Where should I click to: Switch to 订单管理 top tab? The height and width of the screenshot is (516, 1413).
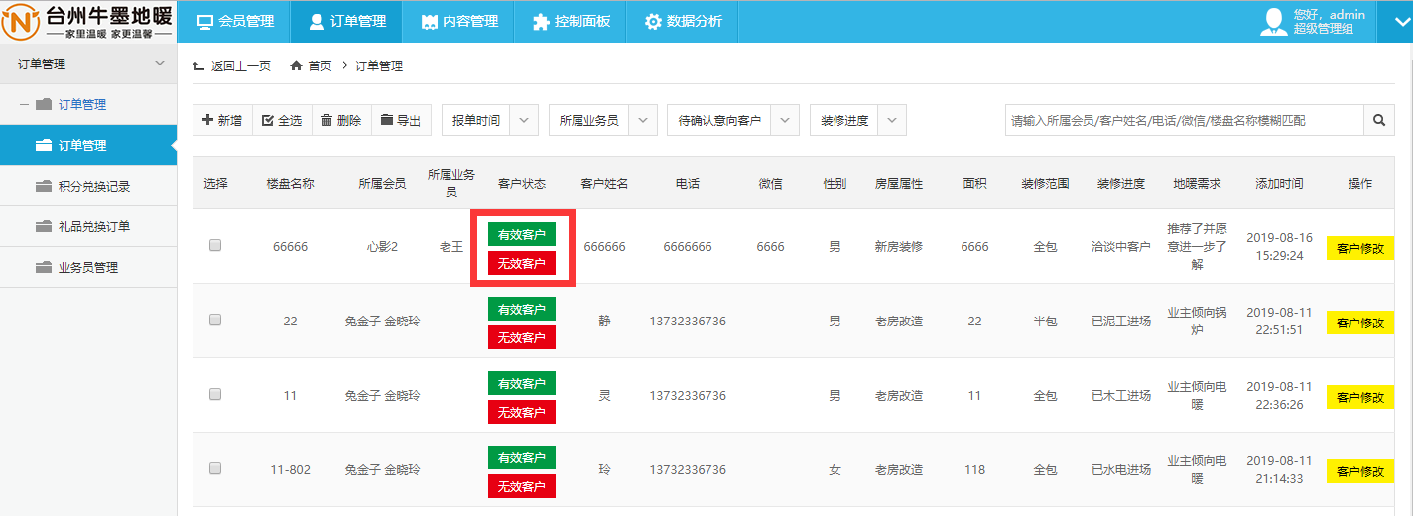(x=344, y=21)
